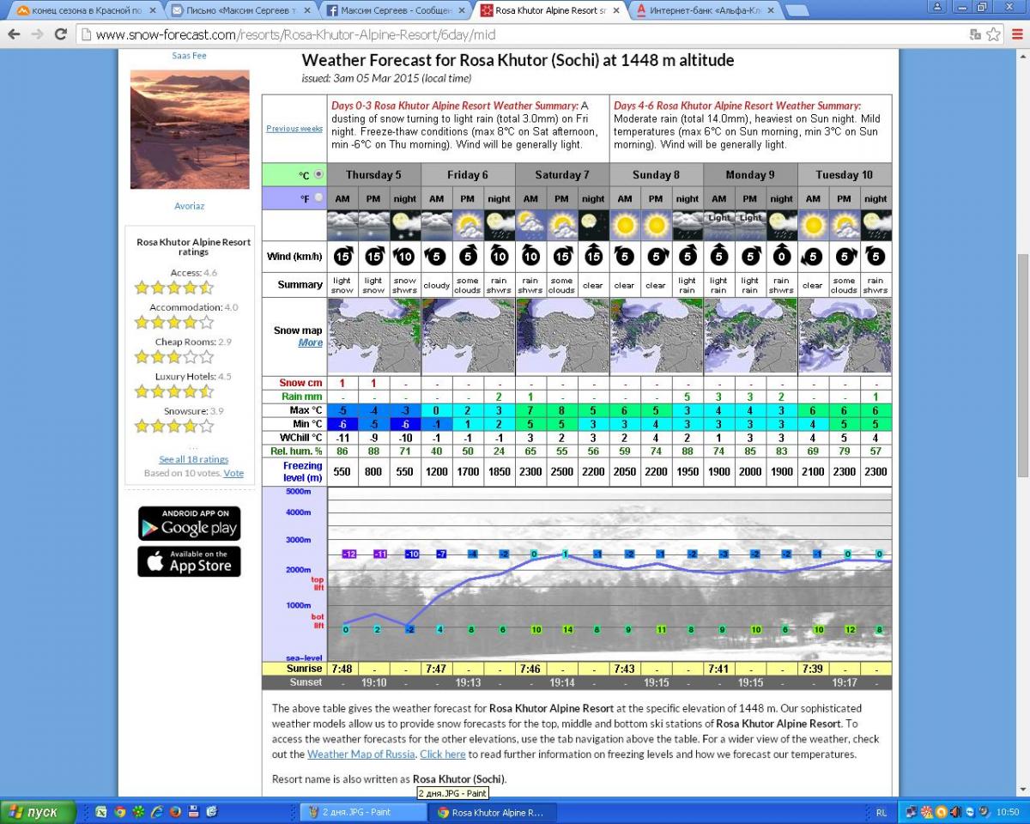This screenshot has width=1030, height=824.
Task: Switch to the 2 дня.JPG - Paint taskbar window
Action: pos(363,812)
